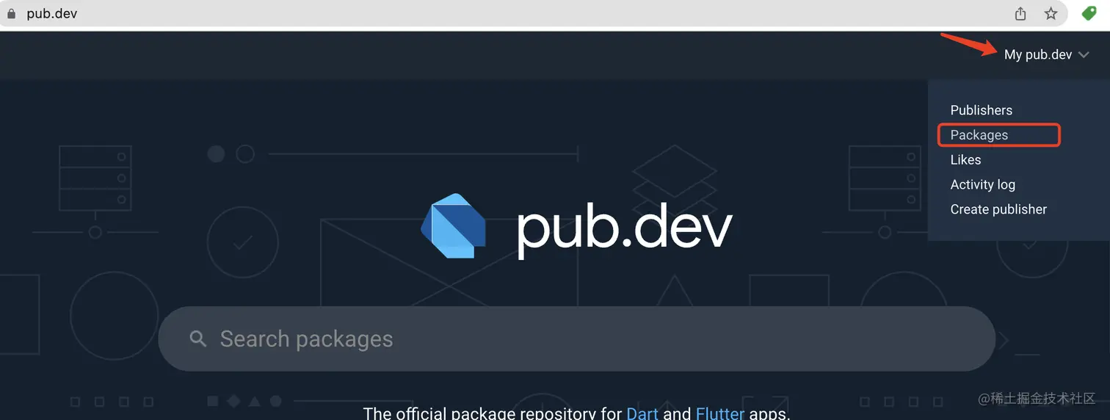Follow the Dart link in tagline

[x=642, y=413]
